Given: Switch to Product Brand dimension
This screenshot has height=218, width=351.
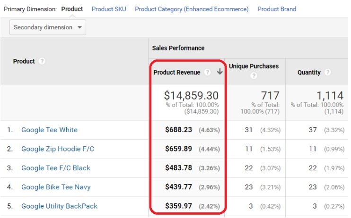Looking at the screenshot, I should 277,9.
